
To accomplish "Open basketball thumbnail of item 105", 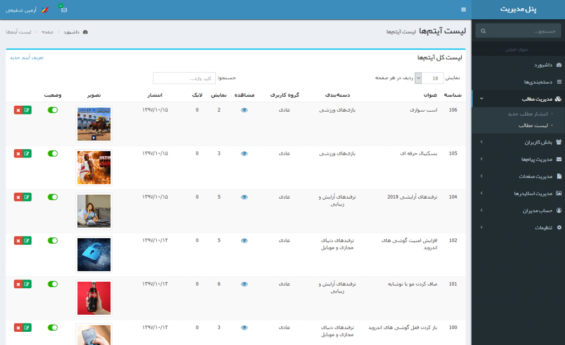I will pyautogui.click(x=94, y=167).
